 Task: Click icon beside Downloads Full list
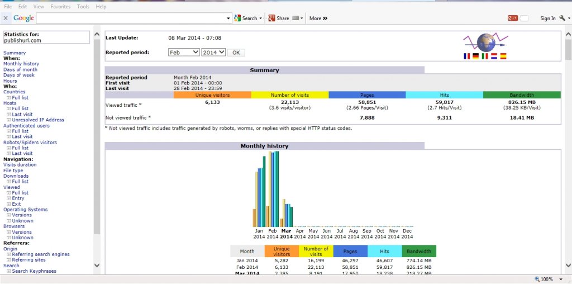(x=8, y=182)
